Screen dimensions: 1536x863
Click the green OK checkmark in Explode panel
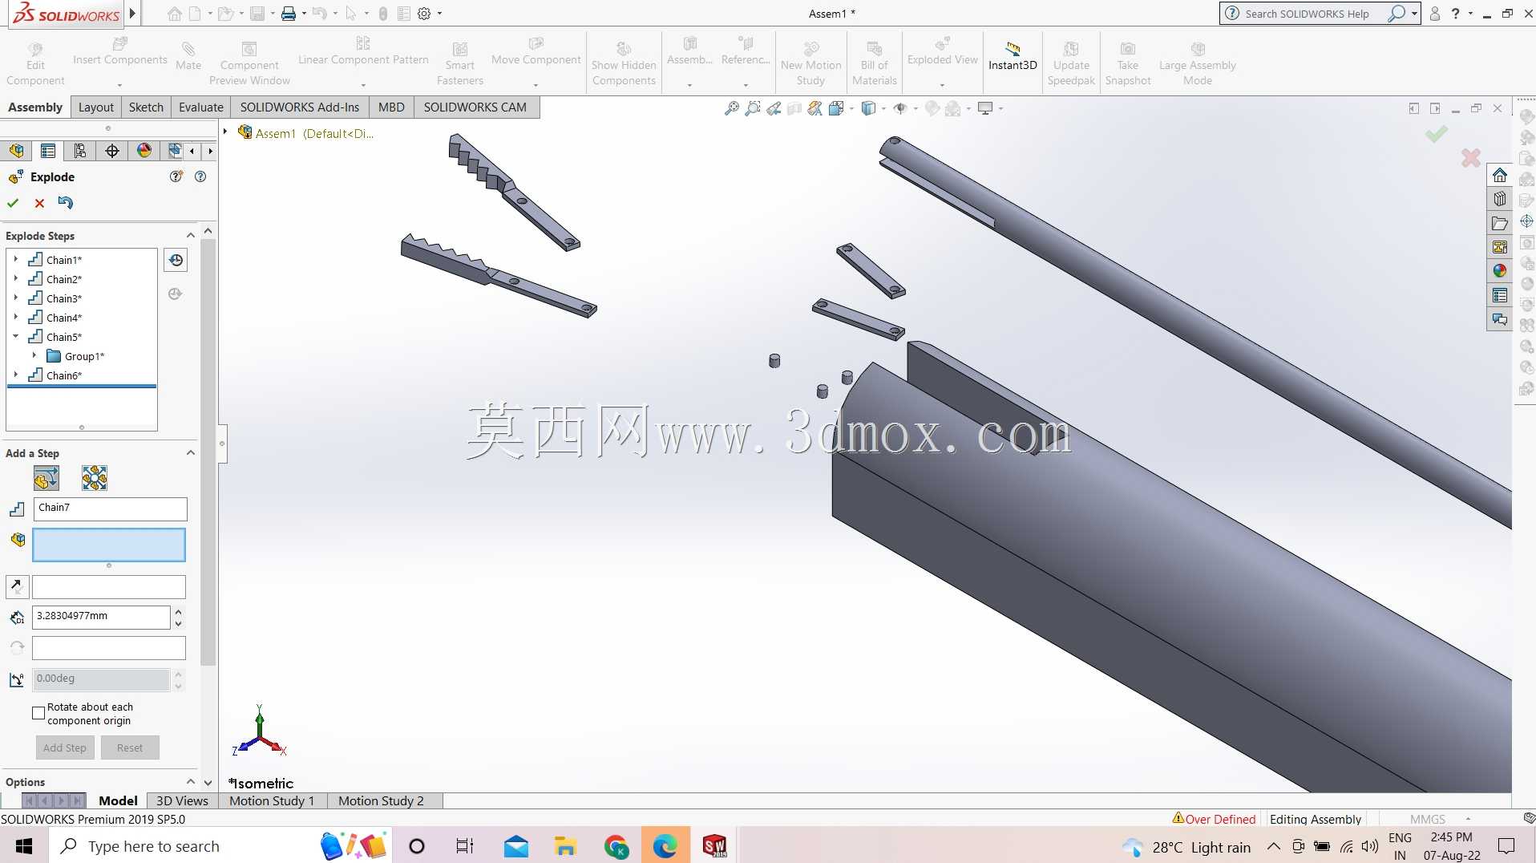[13, 203]
